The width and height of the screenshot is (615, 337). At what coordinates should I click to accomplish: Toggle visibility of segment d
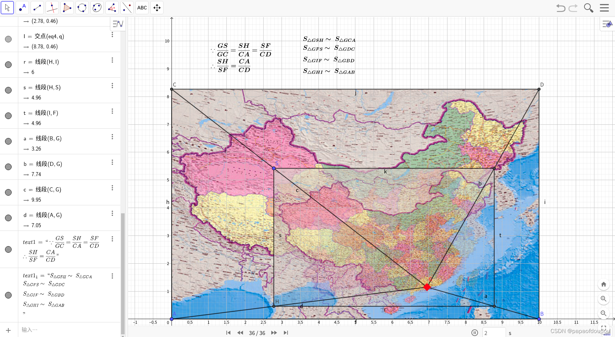8,218
